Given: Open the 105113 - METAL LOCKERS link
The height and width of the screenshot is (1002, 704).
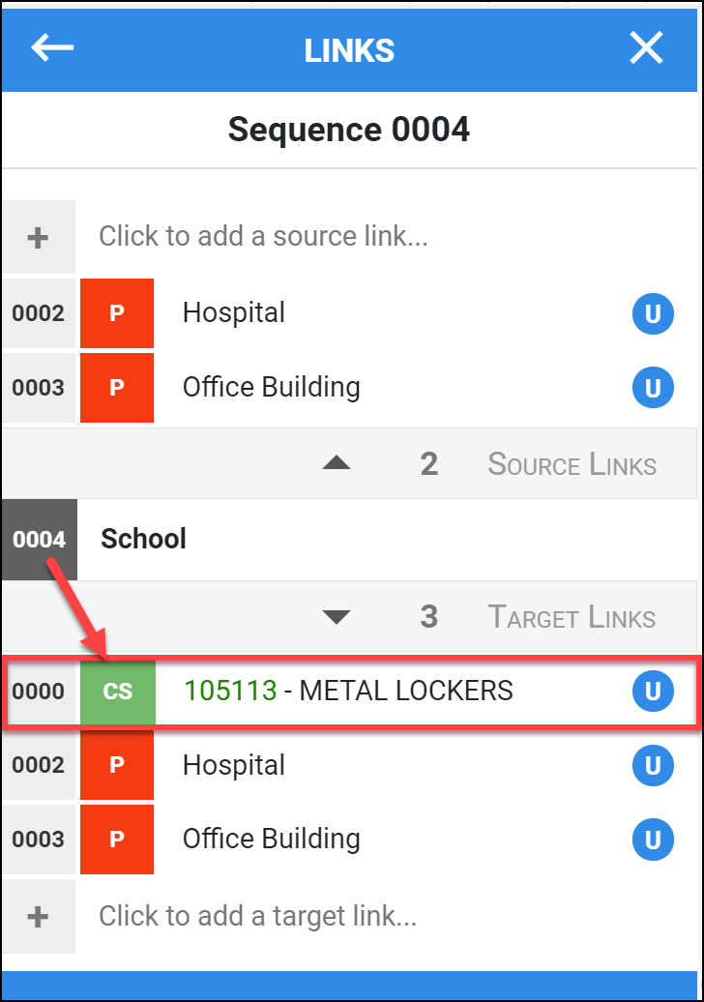Looking at the screenshot, I should pos(348,691).
